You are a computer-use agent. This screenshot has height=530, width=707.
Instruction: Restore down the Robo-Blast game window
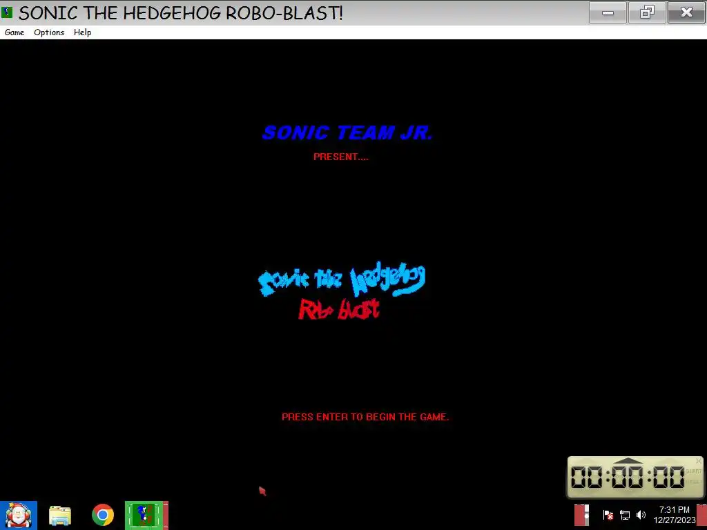coord(646,12)
